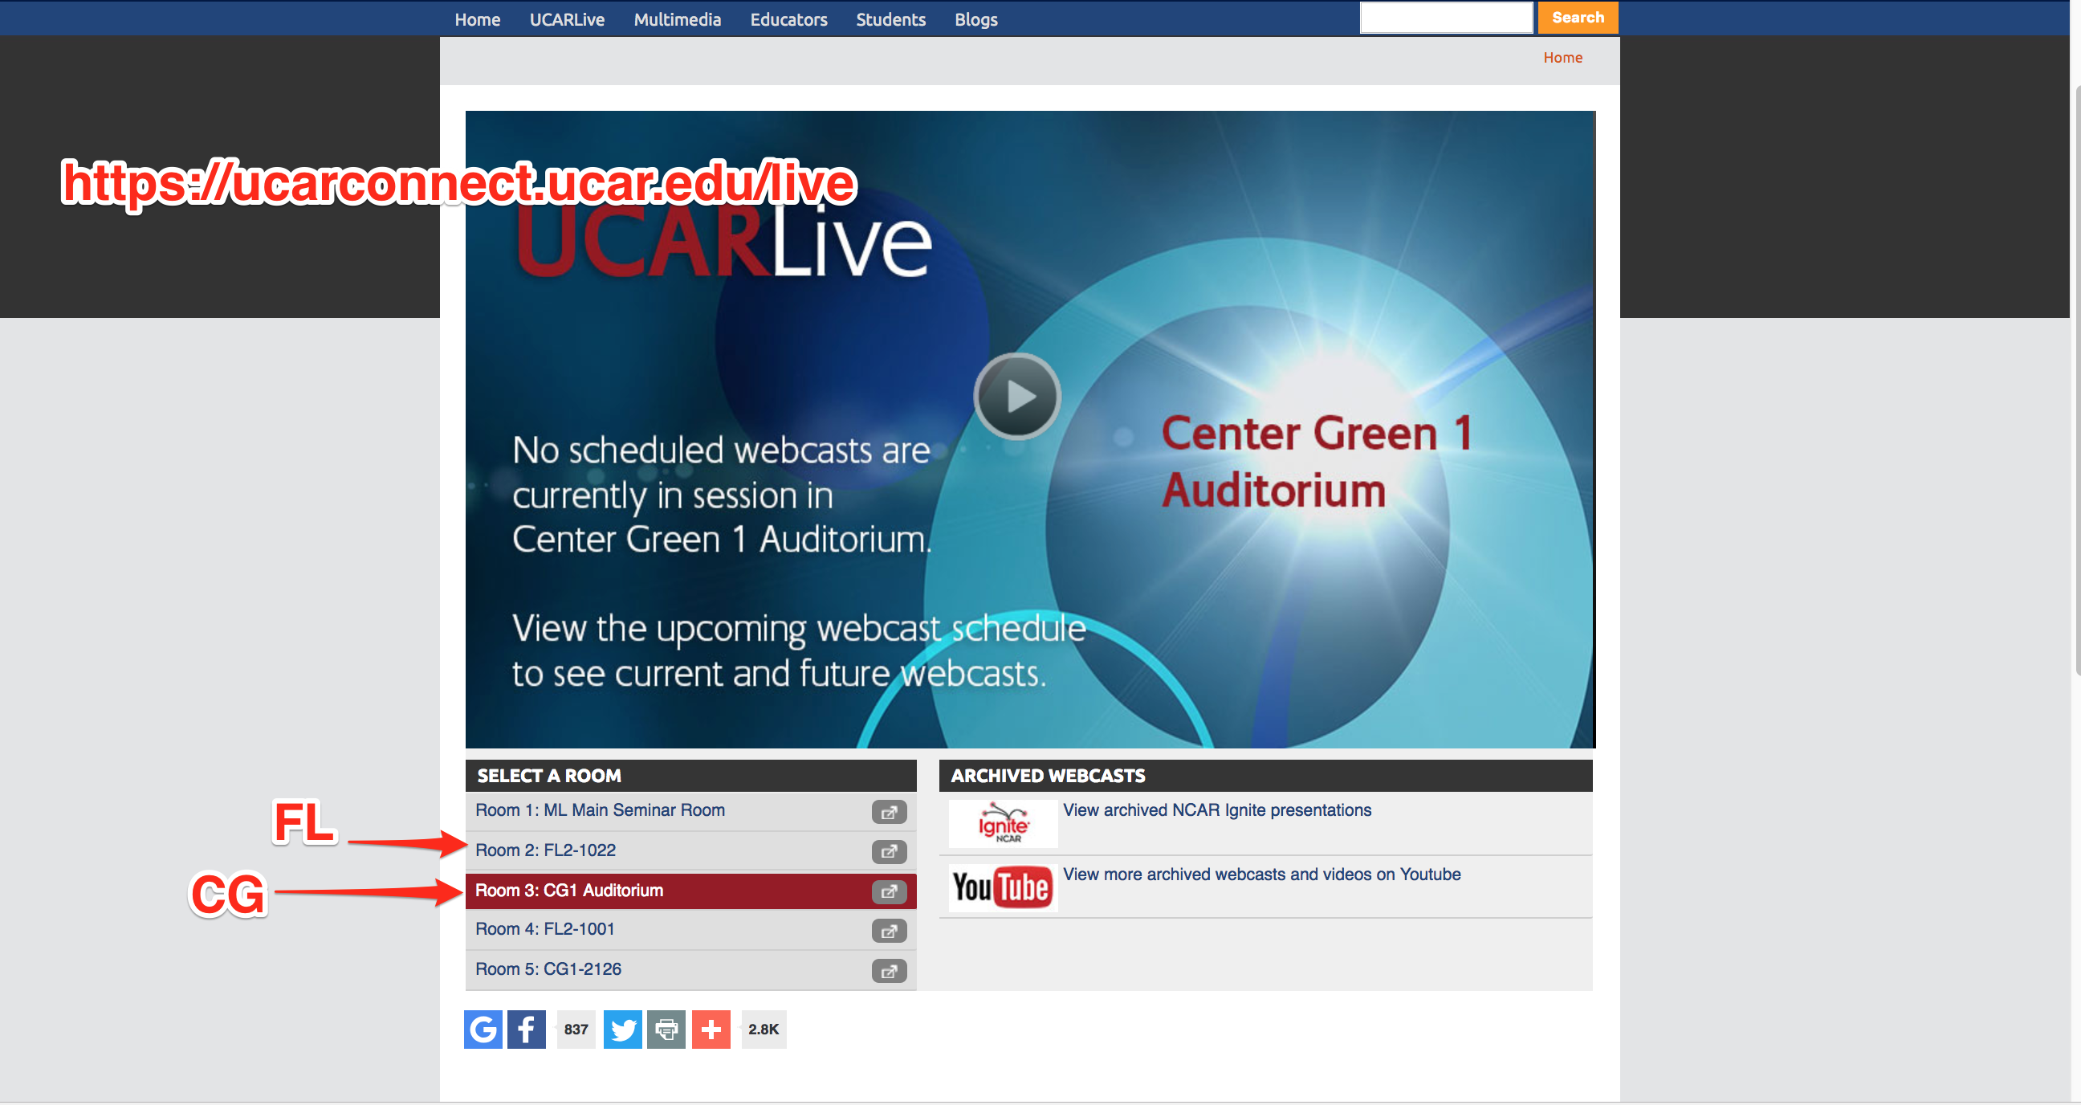The height and width of the screenshot is (1105, 2081).
Task: Focus the search input field
Action: pyautogui.click(x=1446, y=18)
